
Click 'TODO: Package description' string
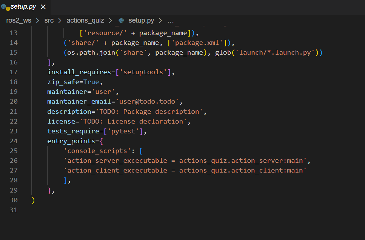[x=149, y=112]
